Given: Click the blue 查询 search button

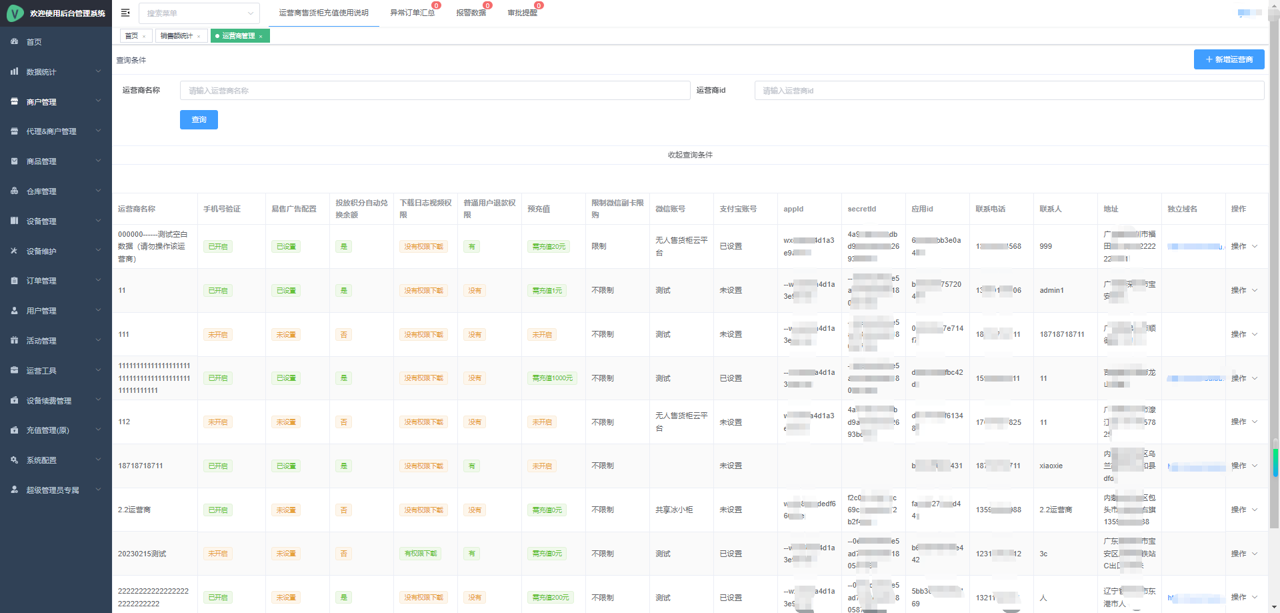Looking at the screenshot, I should tap(199, 119).
